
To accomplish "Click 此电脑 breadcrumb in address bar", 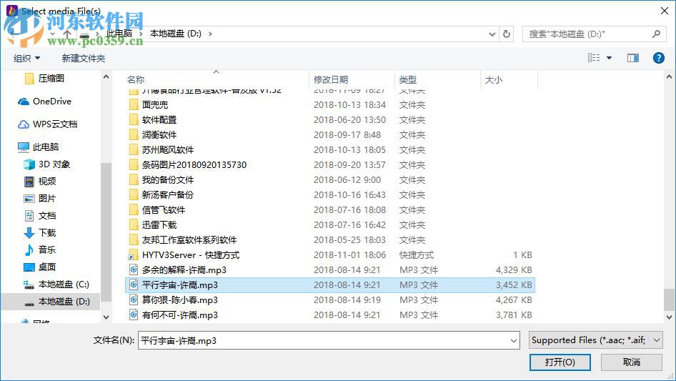I will [x=119, y=34].
